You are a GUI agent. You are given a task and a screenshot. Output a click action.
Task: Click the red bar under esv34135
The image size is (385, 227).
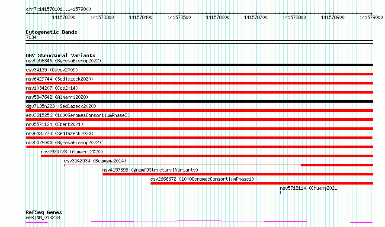click(x=199, y=74)
